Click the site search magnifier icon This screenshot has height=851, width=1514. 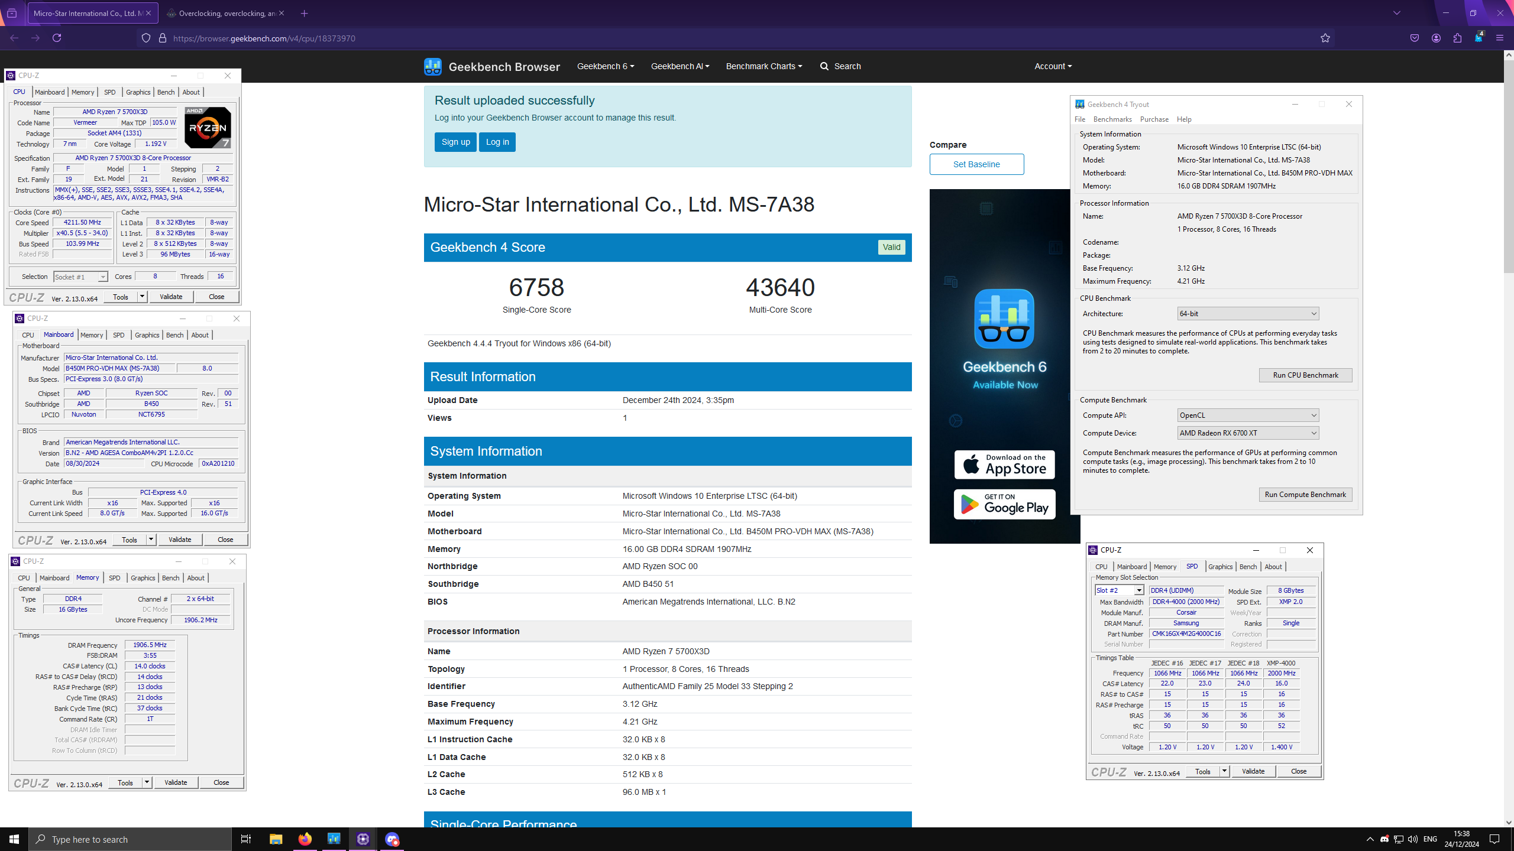(824, 66)
